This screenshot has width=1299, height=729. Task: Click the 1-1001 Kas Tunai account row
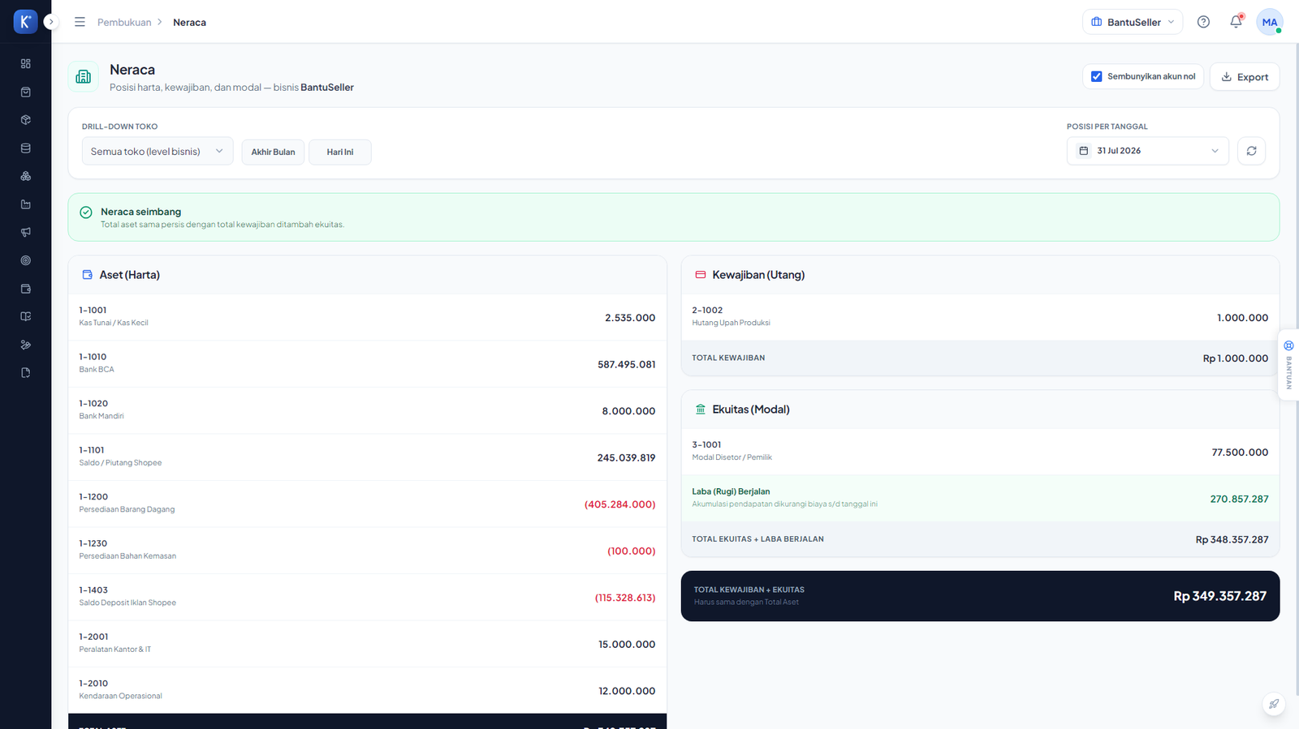[x=367, y=317]
